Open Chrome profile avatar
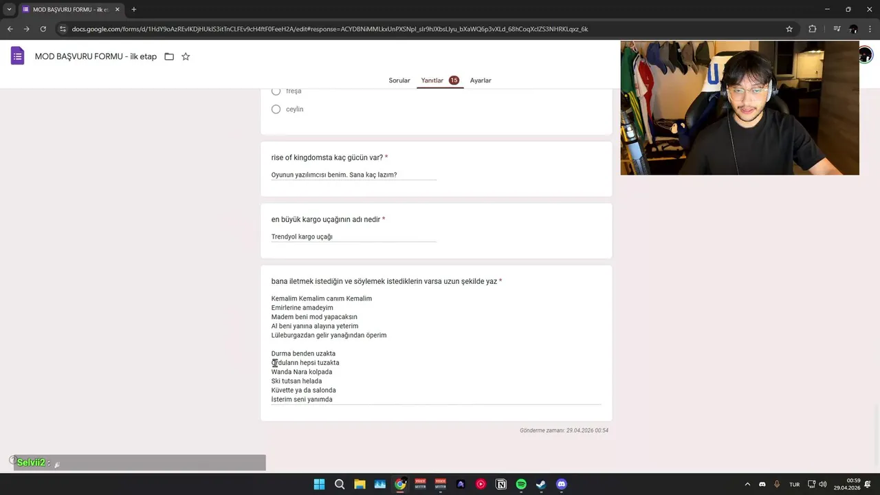This screenshot has width=880, height=495. point(853,29)
